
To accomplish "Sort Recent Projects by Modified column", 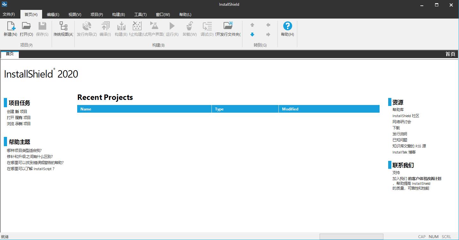I will (x=329, y=109).
